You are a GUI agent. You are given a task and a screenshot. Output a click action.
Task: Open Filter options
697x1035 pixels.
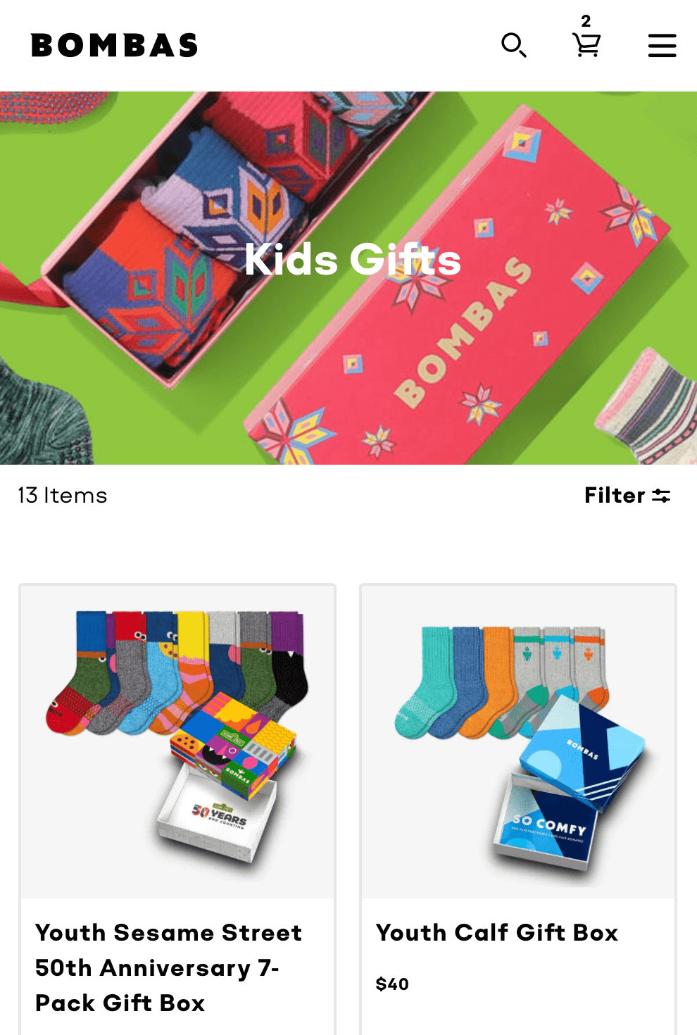point(627,496)
